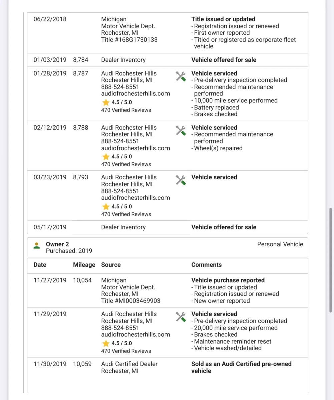Click wrench icon for 11/29/2019 service
The height and width of the screenshot is (400, 334).
pos(181,317)
